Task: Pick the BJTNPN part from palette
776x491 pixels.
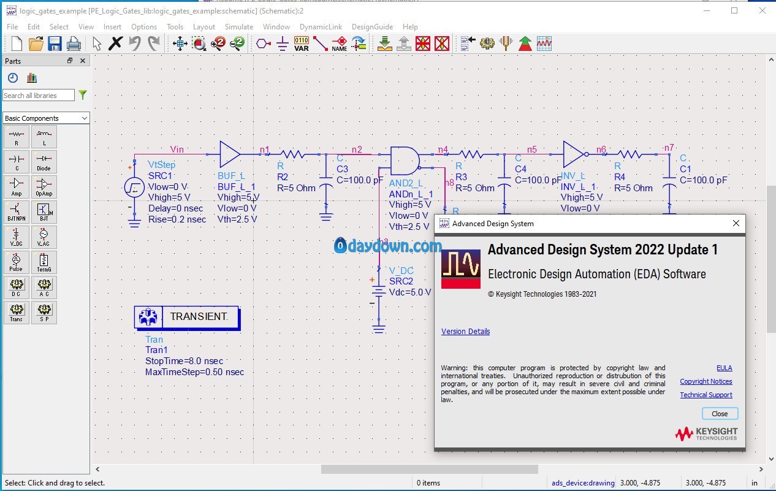Action: 17,212
